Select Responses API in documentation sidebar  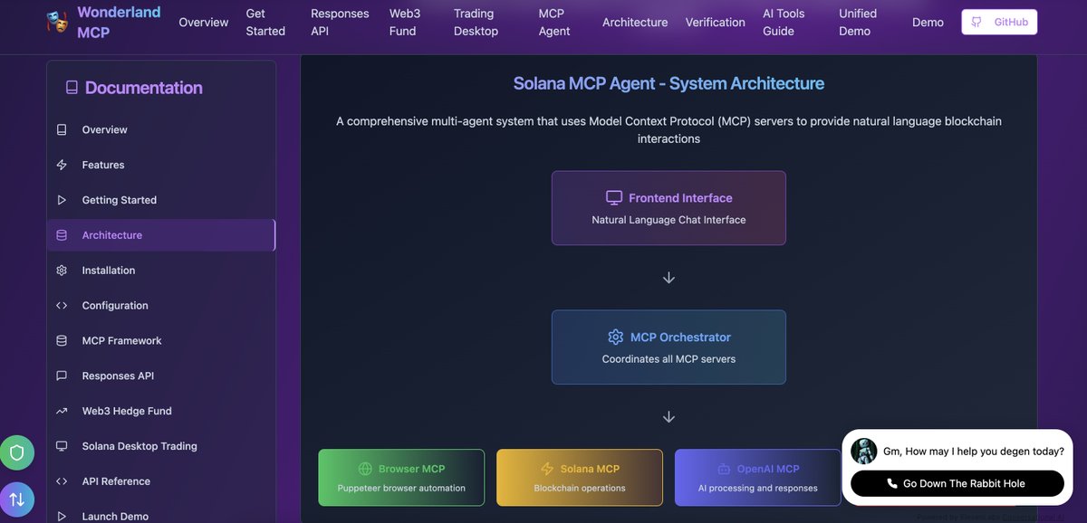(x=161, y=376)
